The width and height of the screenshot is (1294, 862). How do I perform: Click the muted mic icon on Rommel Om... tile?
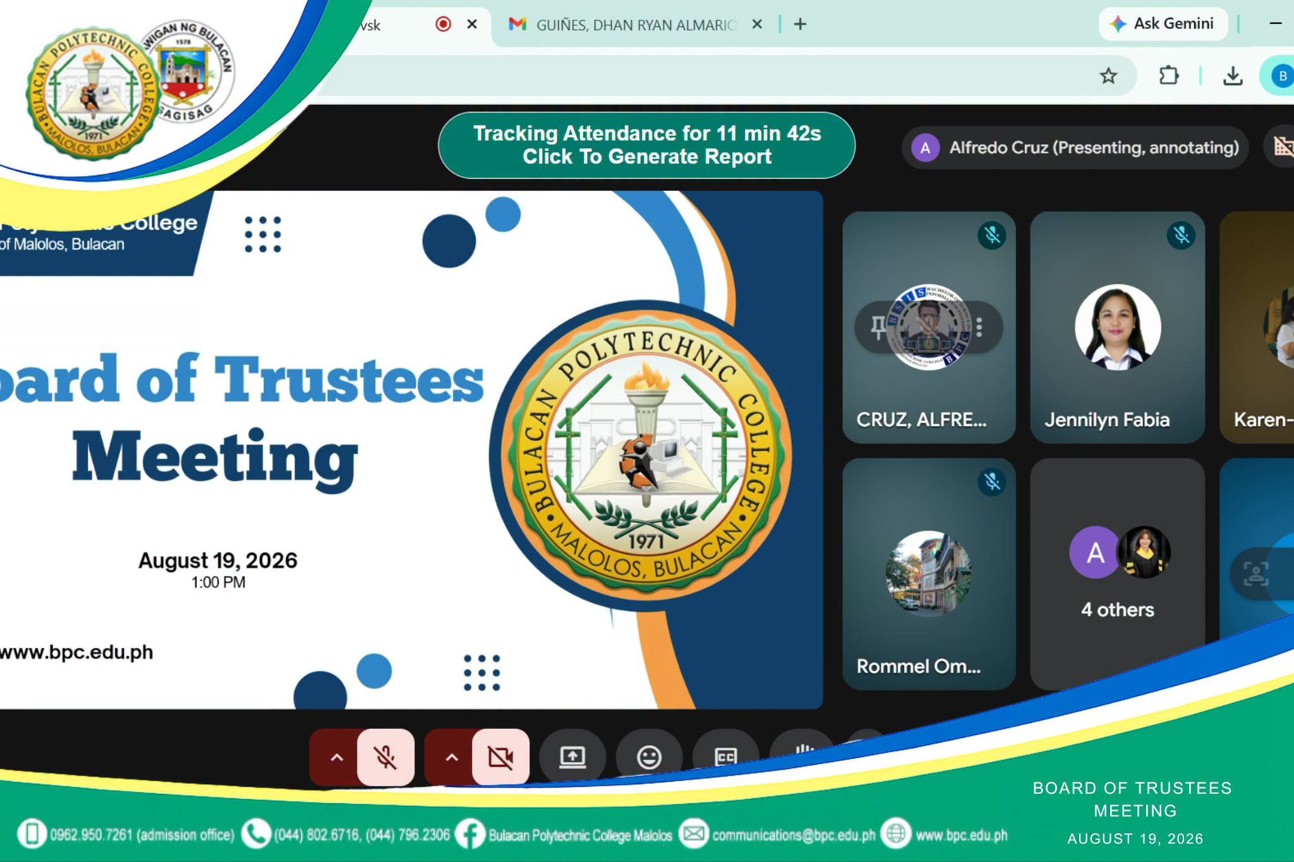click(992, 482)
